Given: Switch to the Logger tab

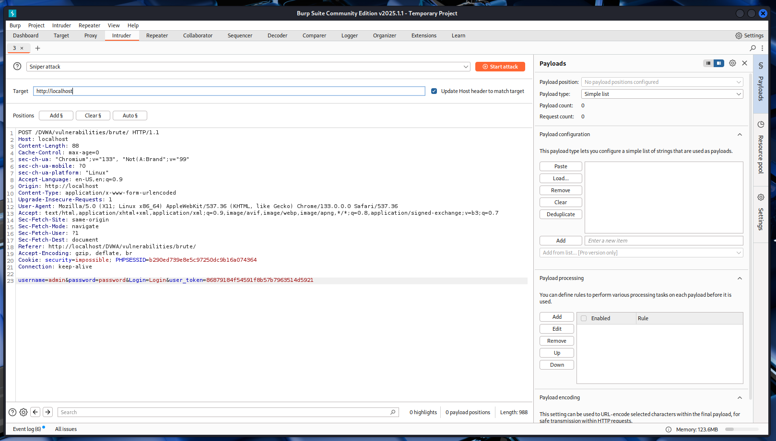Looking at the screenshot, I should pyautogui.click(x=350, y=35).
